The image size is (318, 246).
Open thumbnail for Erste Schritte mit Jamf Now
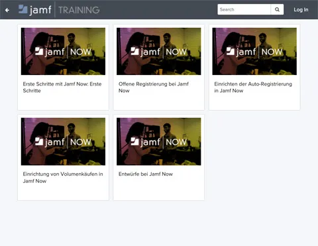[x=63, y=51]
